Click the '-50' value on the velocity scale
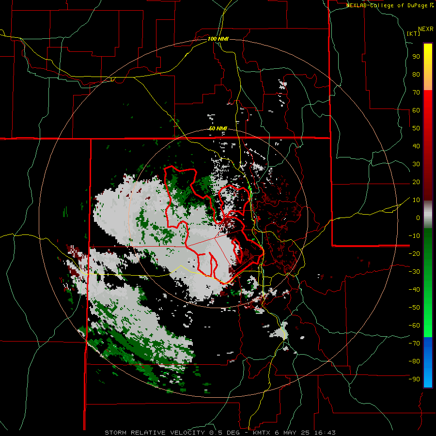Image resolution: width=436 pixels, height=436 pixels. point(414,308)
